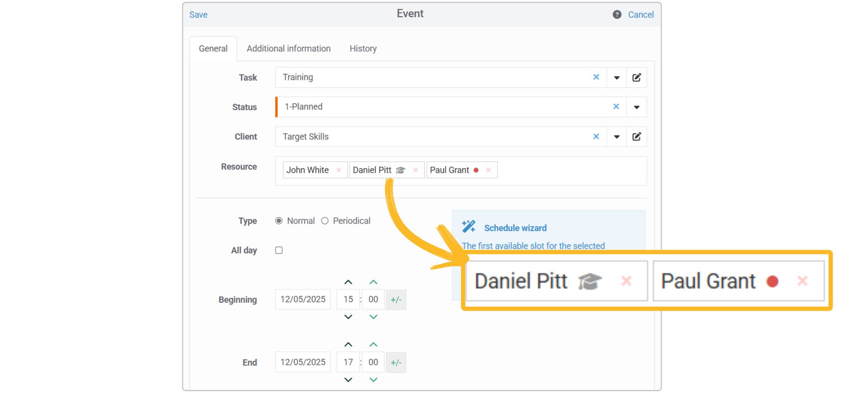Clear the Training task field
This screenshot has width=844, height=393.
(x=596, y=77)
